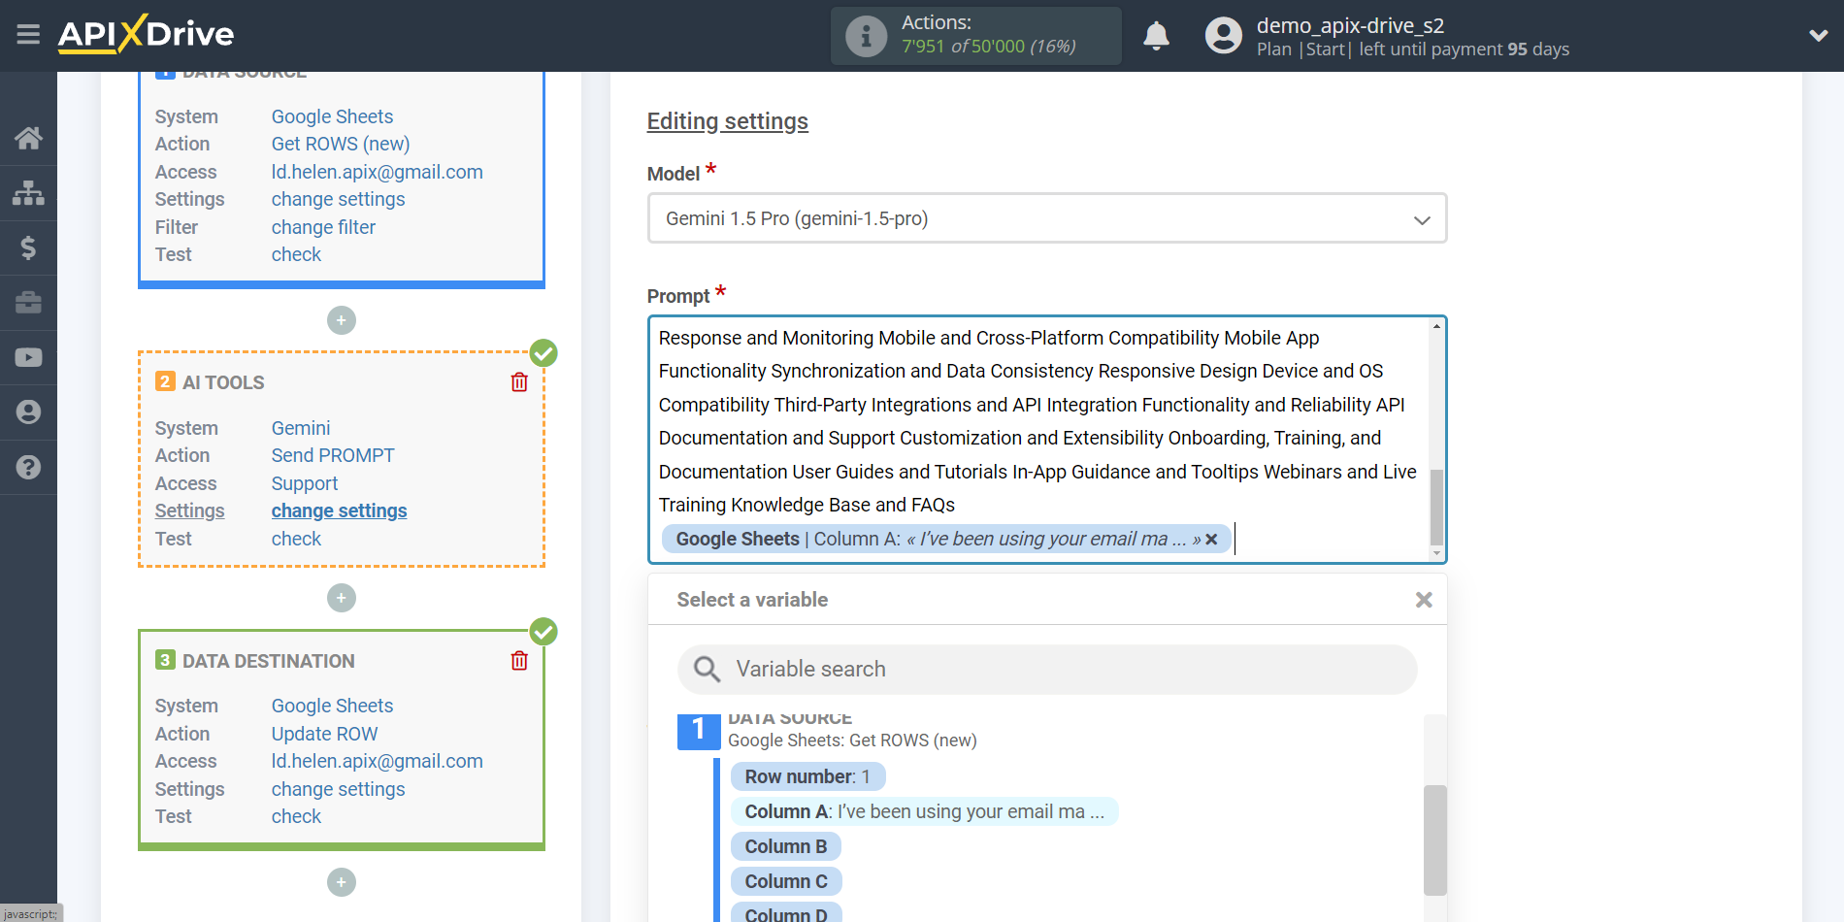Open the hamburger menu

pyautogui.click(x=28, y=35)
